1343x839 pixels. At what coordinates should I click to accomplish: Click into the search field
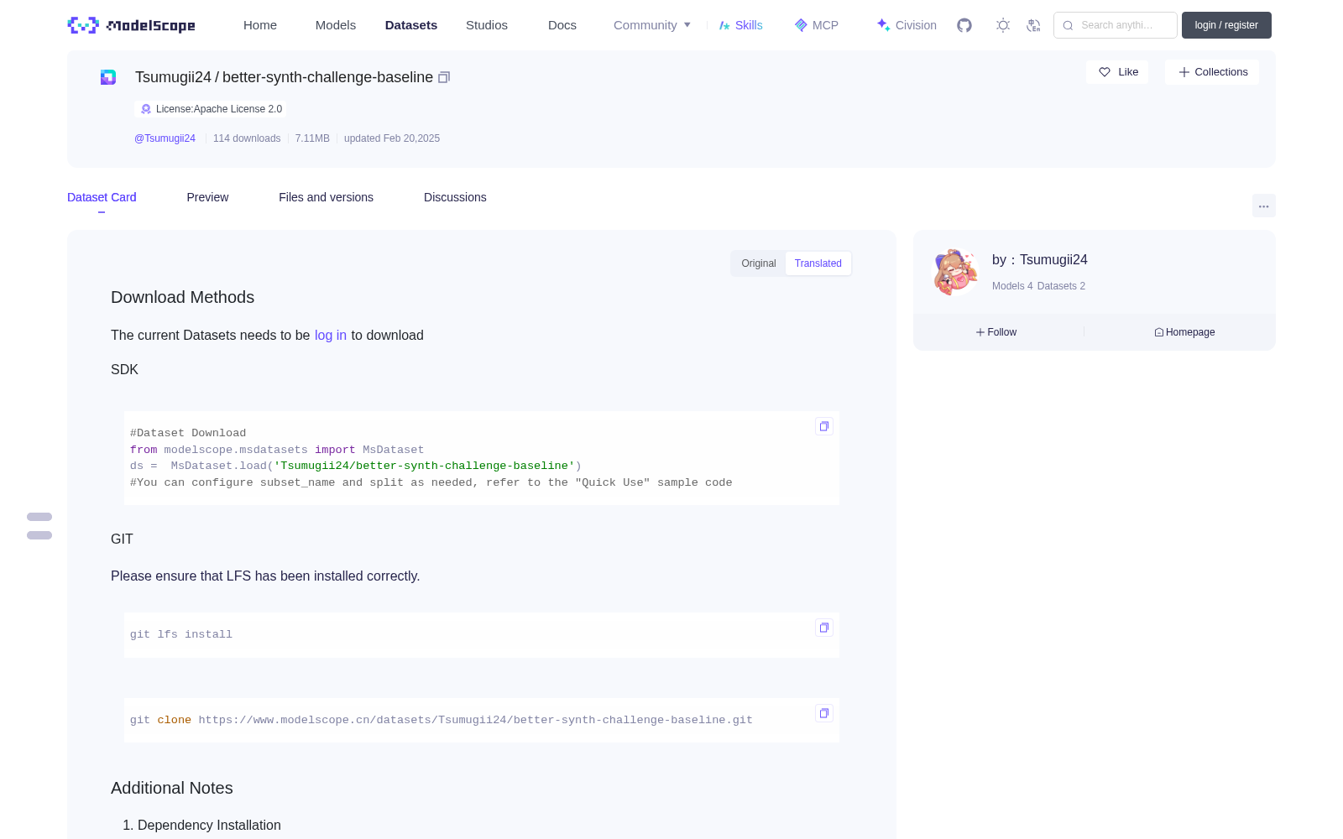pyautogui.click(x=1116, y=25)
